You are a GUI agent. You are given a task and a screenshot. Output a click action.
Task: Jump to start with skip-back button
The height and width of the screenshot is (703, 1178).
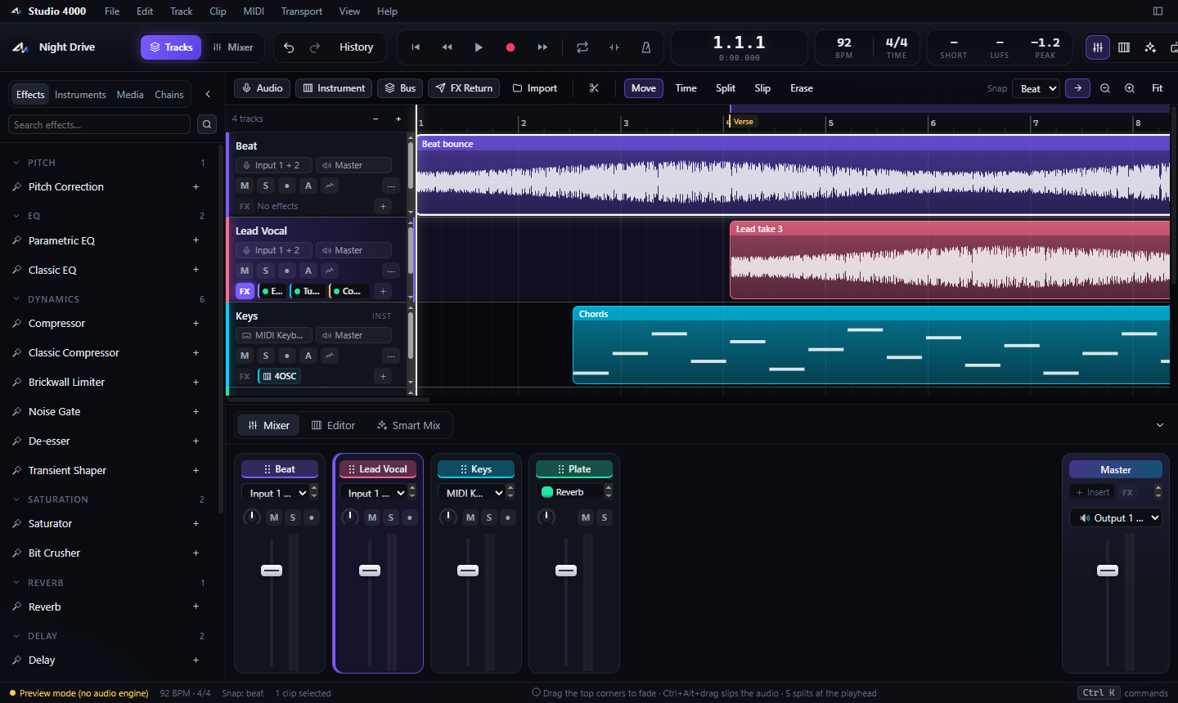tap(416, 47)
